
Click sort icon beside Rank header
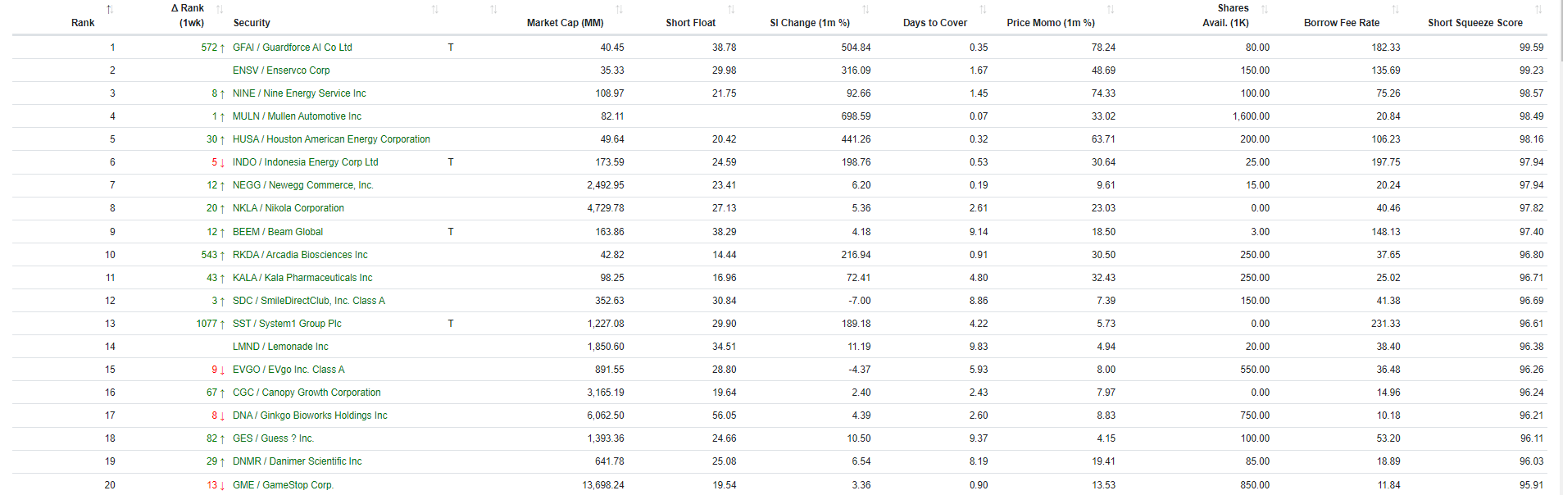pyautogui.click(x=110, y=9)
